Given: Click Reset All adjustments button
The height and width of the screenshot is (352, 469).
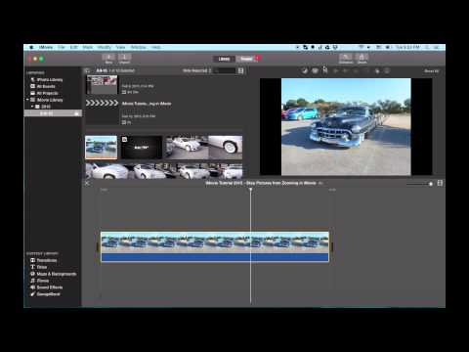Looking at the screenshot, I should [431, 70].
